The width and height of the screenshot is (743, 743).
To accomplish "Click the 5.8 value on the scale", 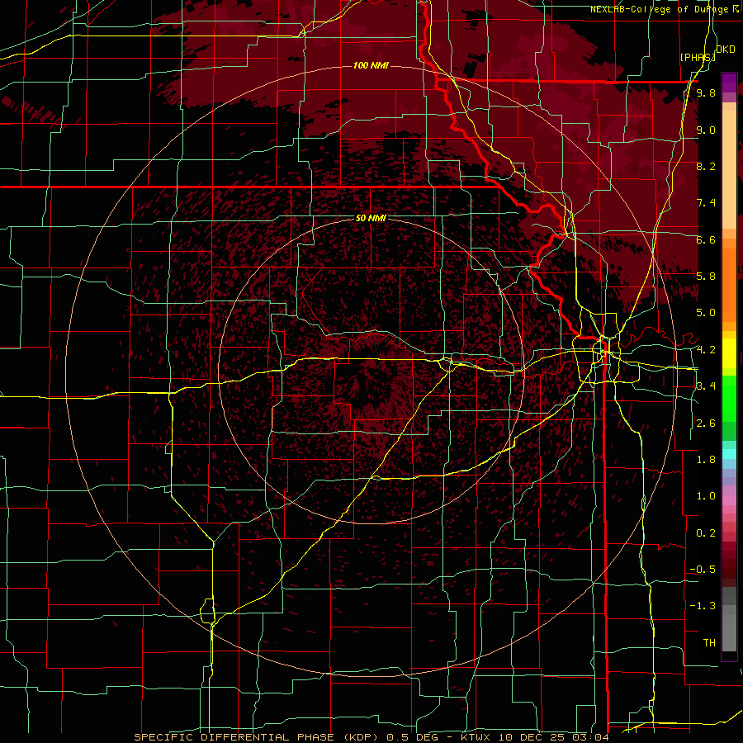I will coord(706,277).
